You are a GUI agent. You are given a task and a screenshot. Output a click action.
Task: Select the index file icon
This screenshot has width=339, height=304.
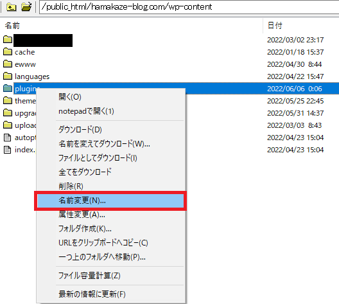[x=7, y=150]
